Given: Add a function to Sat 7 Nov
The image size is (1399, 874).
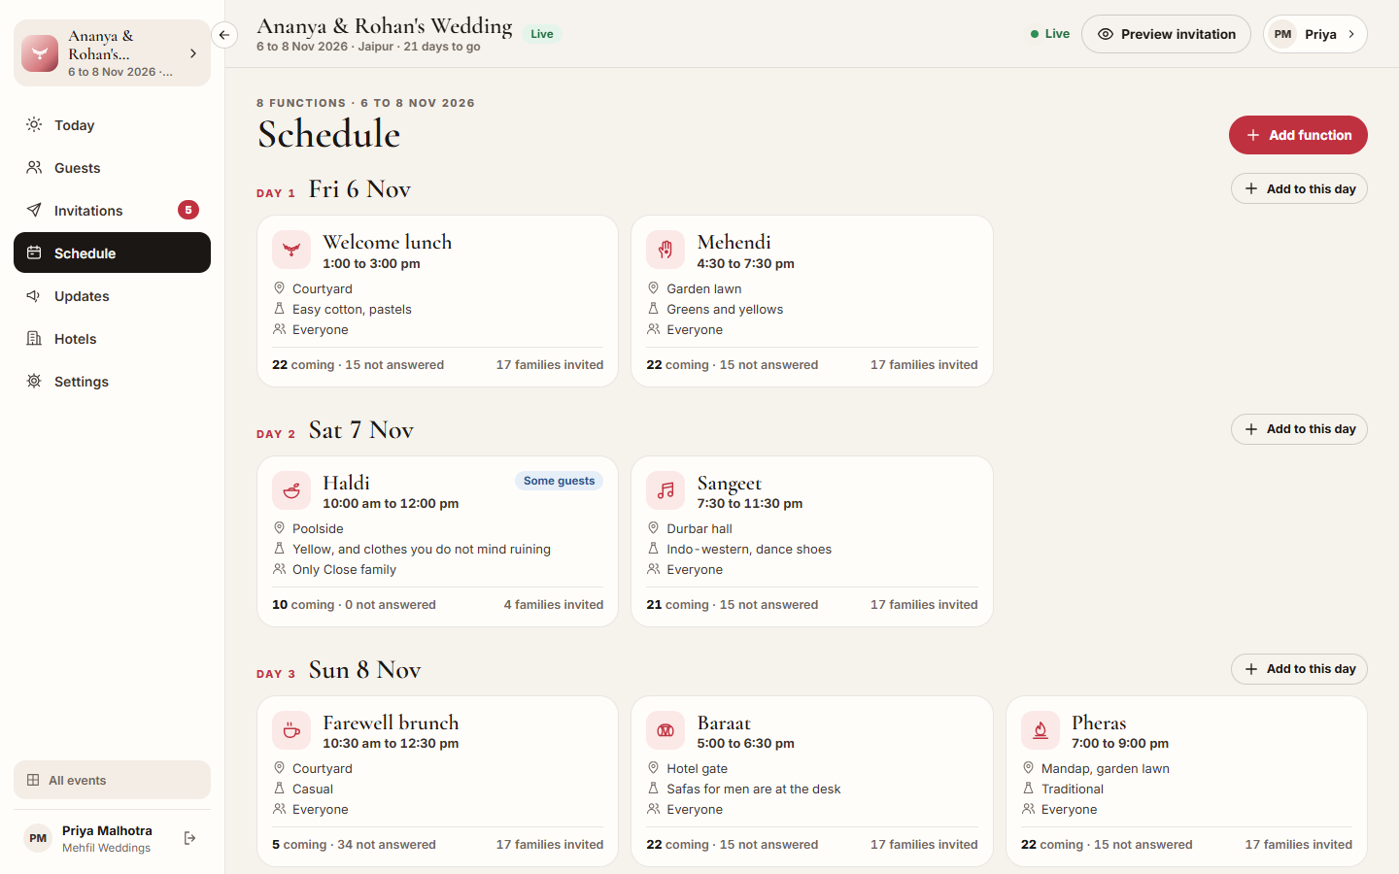Looking at the screenshot, I should pyautogui.click(x=1299, y=429).
